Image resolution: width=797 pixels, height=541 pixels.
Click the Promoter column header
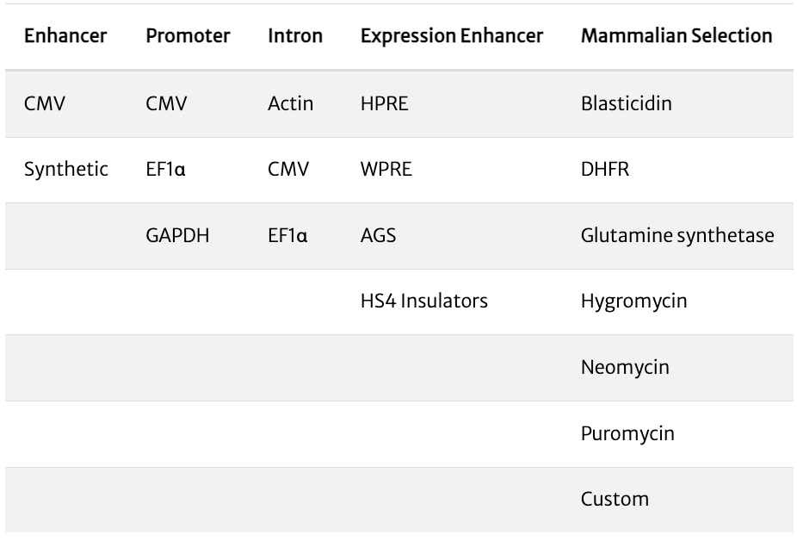coord(188,36)
